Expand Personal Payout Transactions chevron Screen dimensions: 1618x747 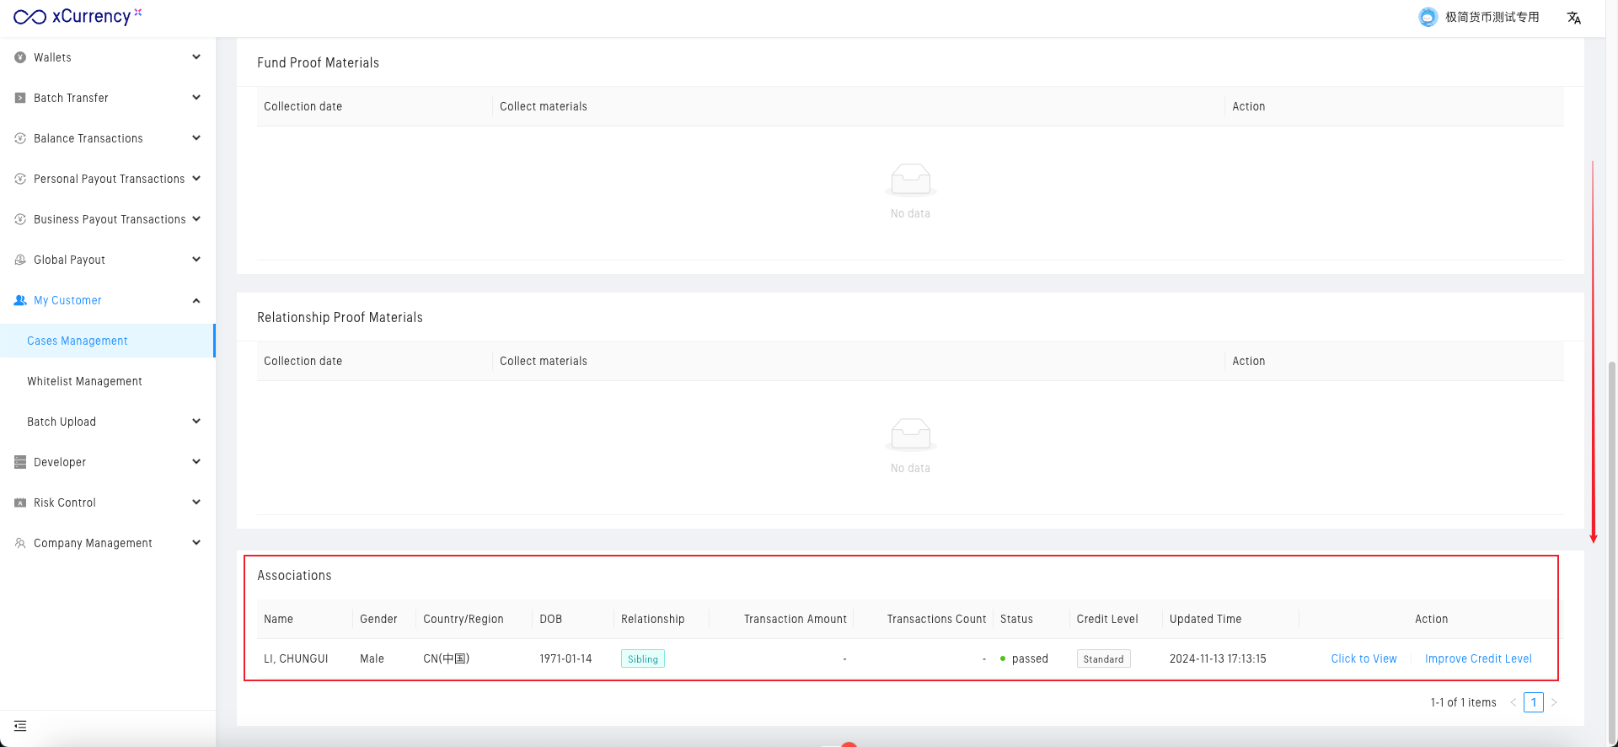point(196,179)
